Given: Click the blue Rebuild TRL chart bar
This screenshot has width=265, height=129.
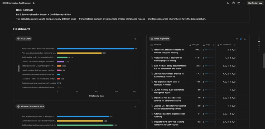Looking at the screenshot, I should tap(96, 49).
